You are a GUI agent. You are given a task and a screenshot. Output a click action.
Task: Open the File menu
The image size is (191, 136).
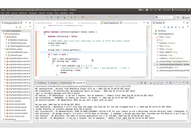coord(2,13)
